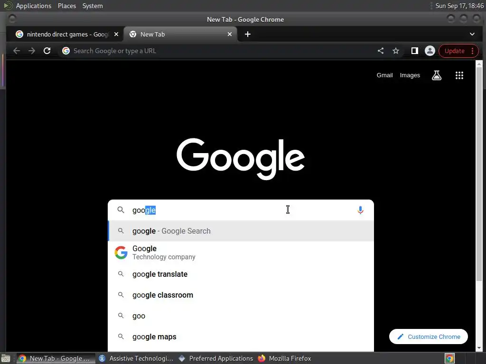
Task: Reload the current page
Action: pyautogui.click(x=47, y=51)
